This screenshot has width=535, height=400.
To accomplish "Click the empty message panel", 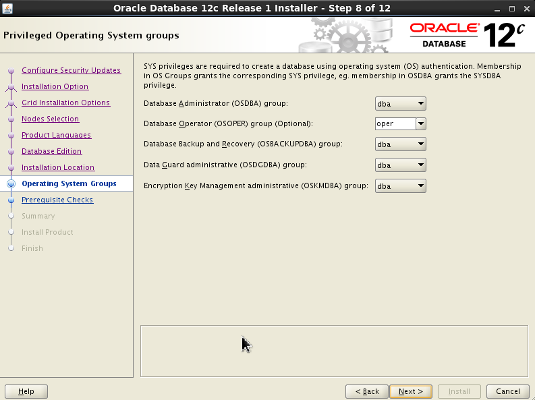I will pos(334,351).
